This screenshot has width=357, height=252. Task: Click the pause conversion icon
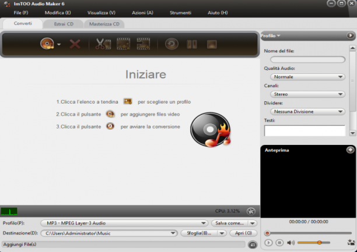tap(192, 44)
